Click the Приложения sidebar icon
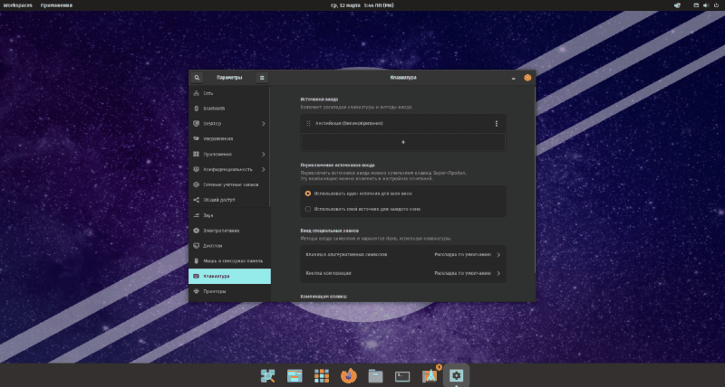Viewport: 725px width, 387px height. coord(196,154)
